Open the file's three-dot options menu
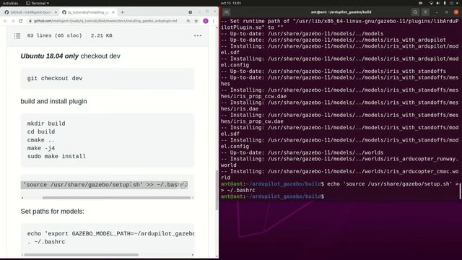Screen dimensions: 462x260 point(198,35)
